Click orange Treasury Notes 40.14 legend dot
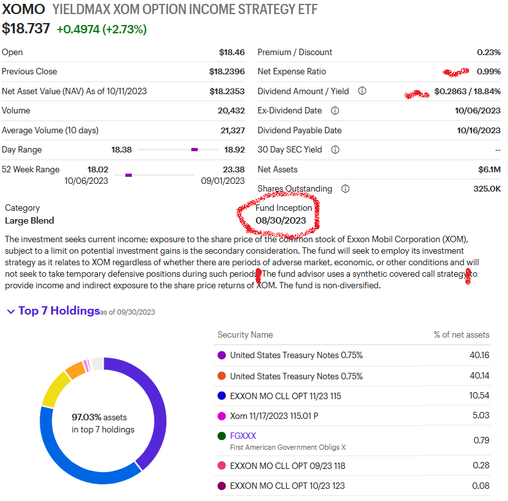The height and width of the screenshot is (501, 508). 221,375
